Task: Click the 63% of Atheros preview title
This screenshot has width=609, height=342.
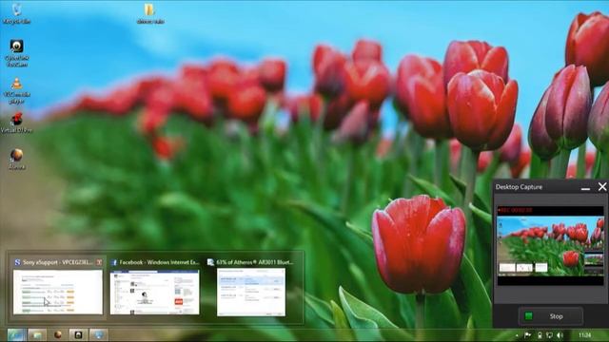Action: (x=254, y=262)
